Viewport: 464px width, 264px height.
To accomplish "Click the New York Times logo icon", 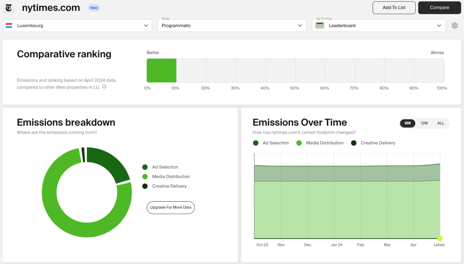I will (x=9, y=8).
